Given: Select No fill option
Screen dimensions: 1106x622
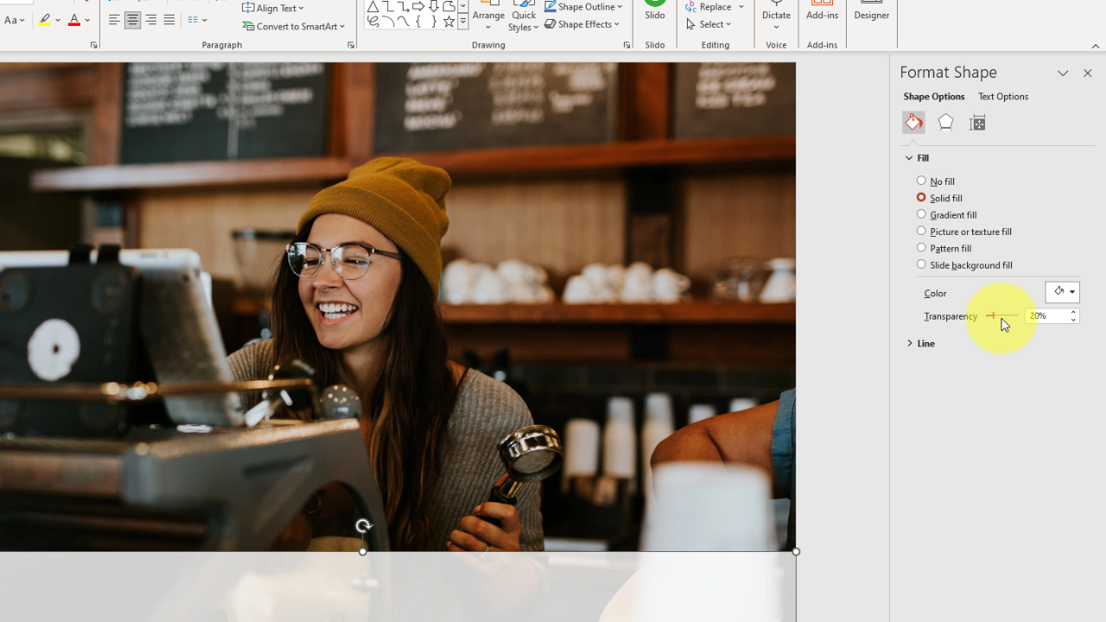Looking at the screenshot, I should [936, 181].
